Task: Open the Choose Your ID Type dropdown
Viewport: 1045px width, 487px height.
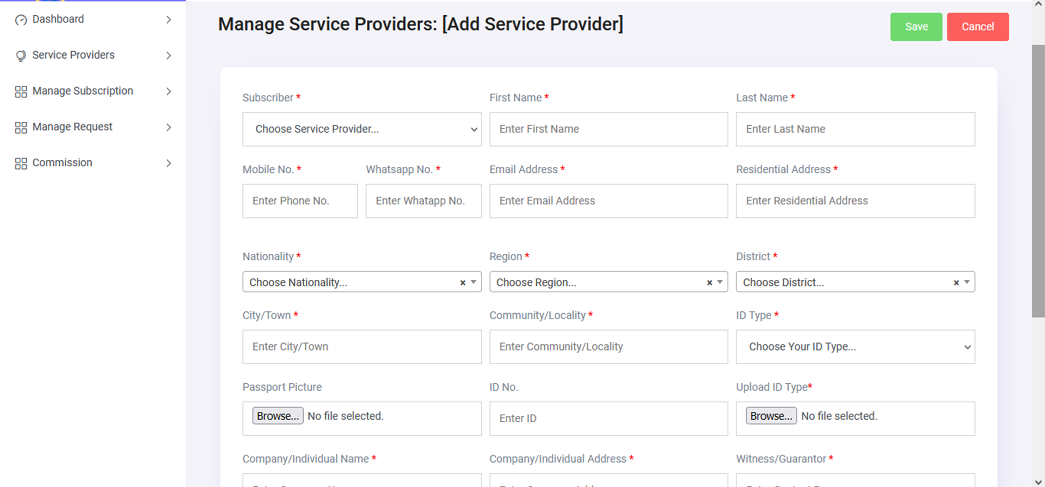Action: click(855, 347)
